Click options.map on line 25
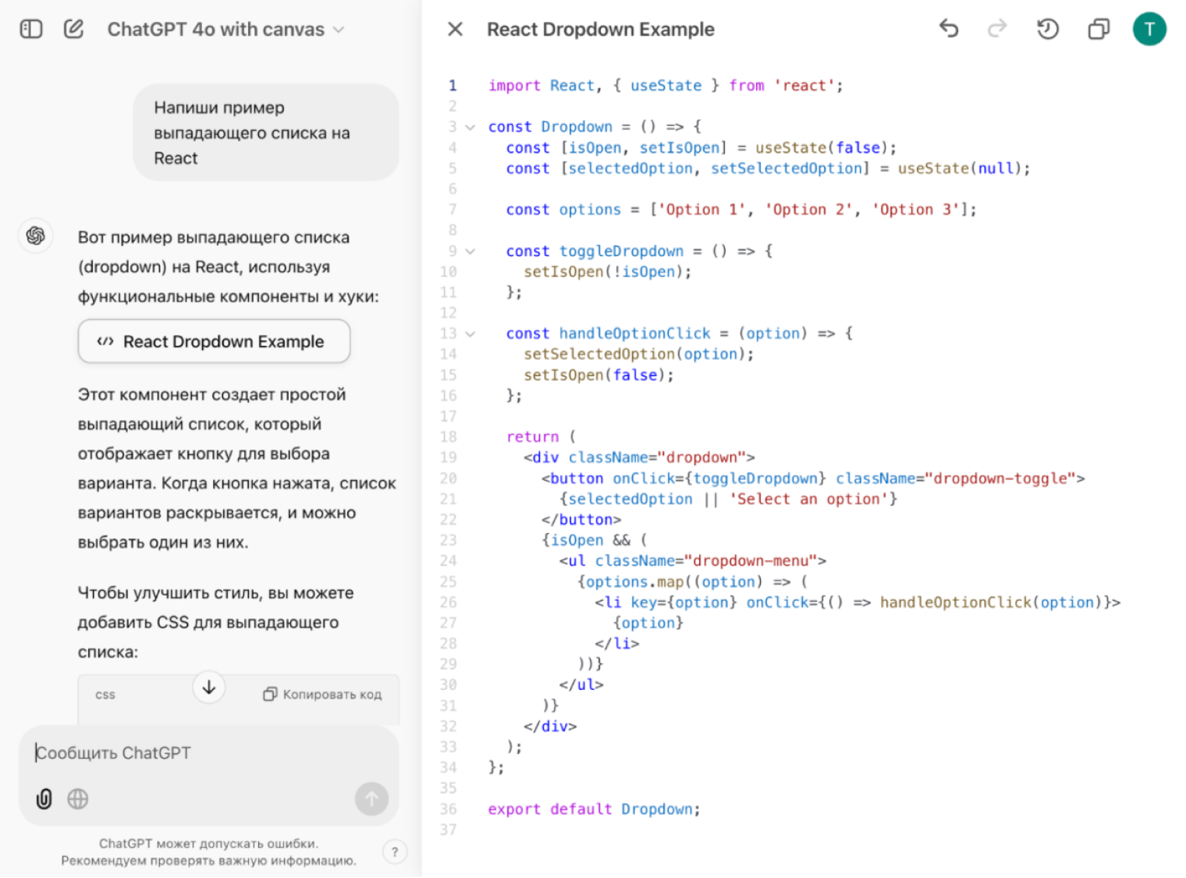The width and height of the screenshot is (1186, 878). (x=635, y=582)
